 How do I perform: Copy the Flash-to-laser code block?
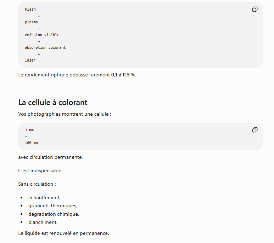pos(255,9)
